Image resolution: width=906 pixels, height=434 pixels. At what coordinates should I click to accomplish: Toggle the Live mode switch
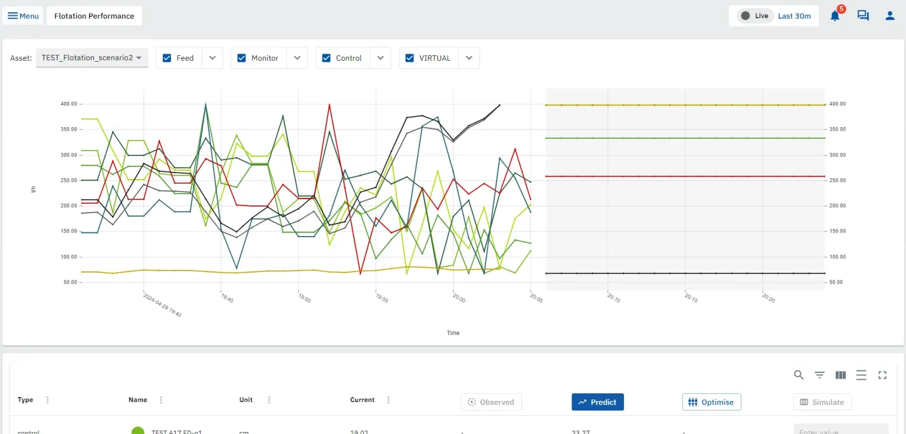(x=754, y=16)
